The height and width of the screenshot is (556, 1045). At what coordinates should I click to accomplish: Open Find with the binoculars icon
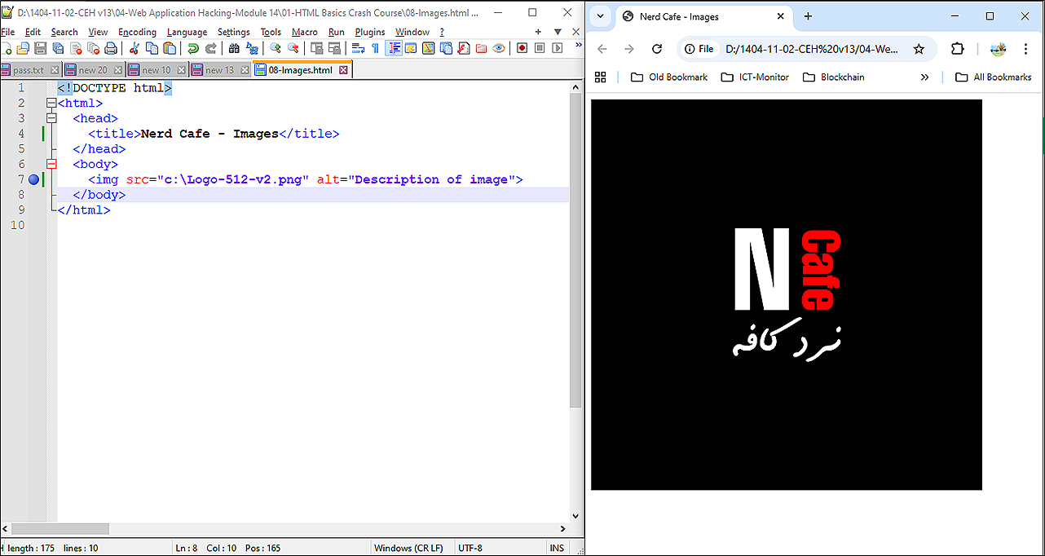(x=234, y=49)
